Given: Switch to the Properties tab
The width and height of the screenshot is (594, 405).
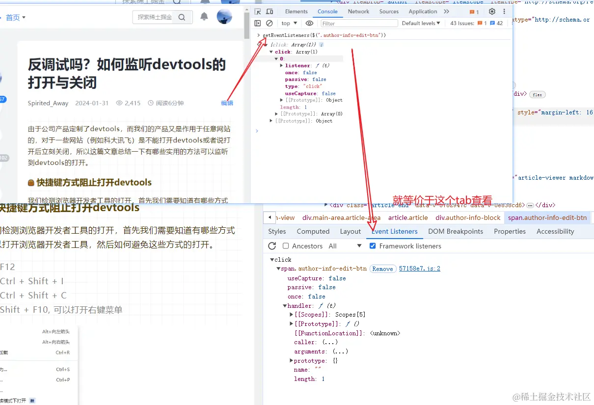Looking at the screenshot, I should pyautogui.click(x=510, y=231).
